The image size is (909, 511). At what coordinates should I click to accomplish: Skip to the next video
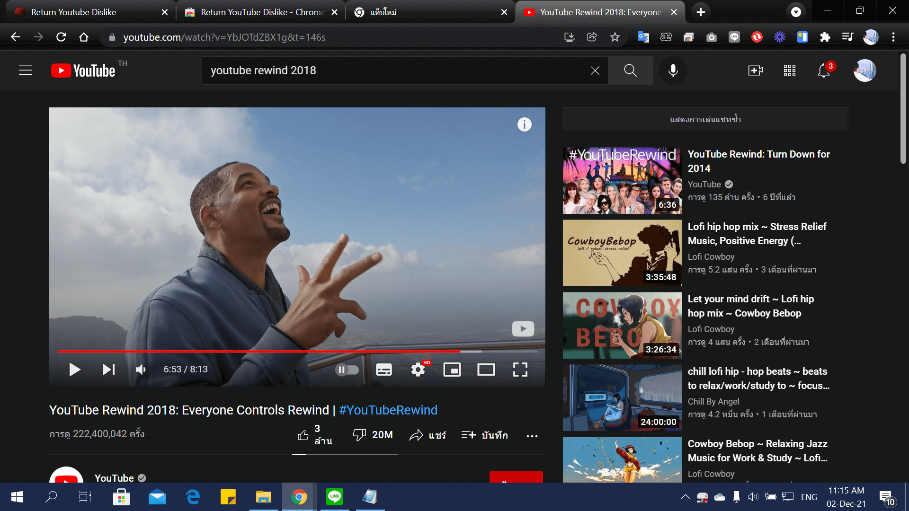(109, 370)
